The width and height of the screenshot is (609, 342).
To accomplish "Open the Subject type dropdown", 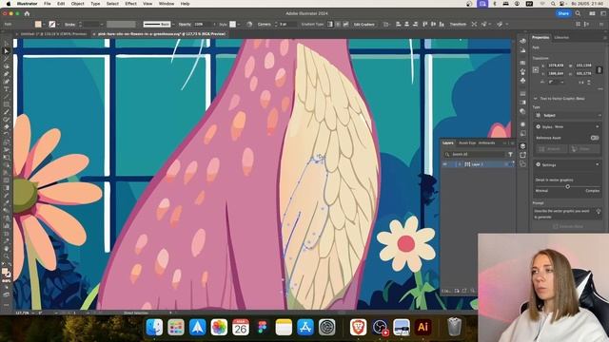I will (567, 116).
